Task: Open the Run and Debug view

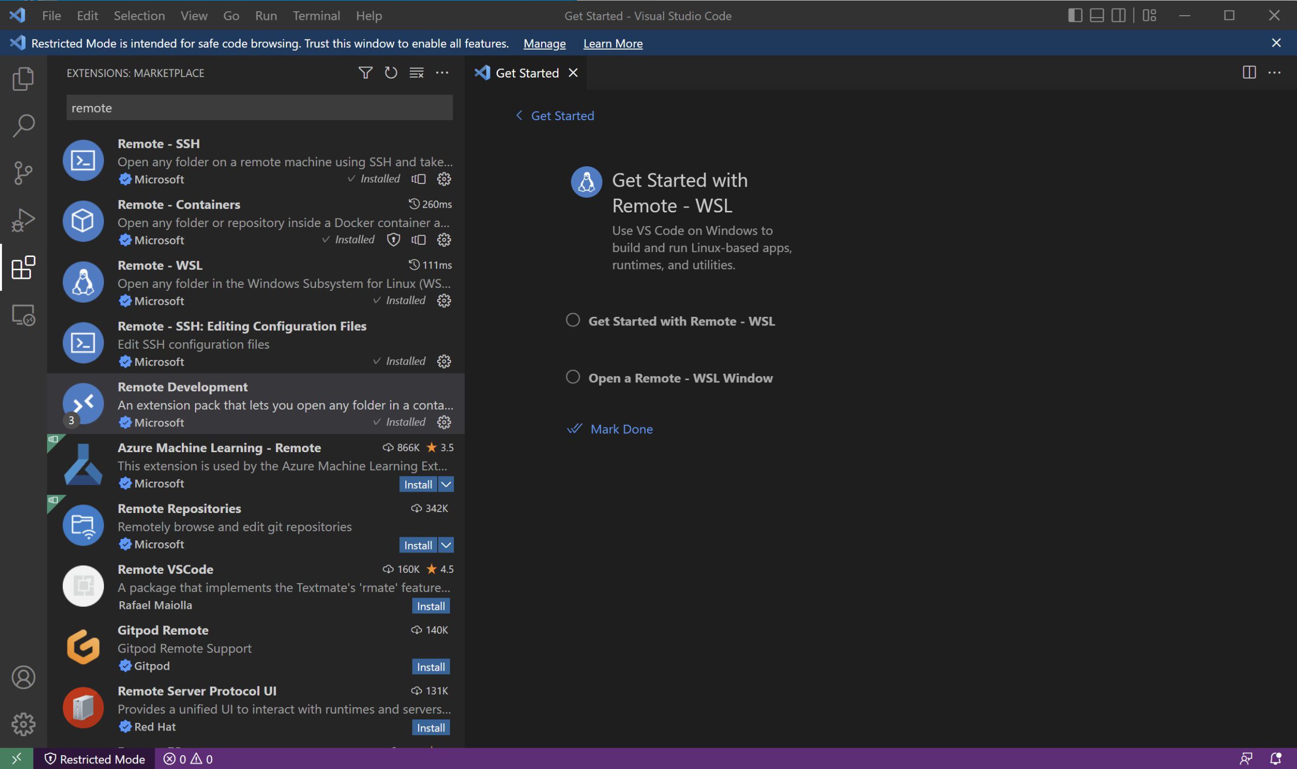Action: coord(23,220)
